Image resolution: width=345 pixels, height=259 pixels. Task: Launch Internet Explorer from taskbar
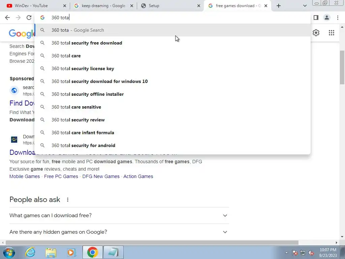[x=30, y=252]
